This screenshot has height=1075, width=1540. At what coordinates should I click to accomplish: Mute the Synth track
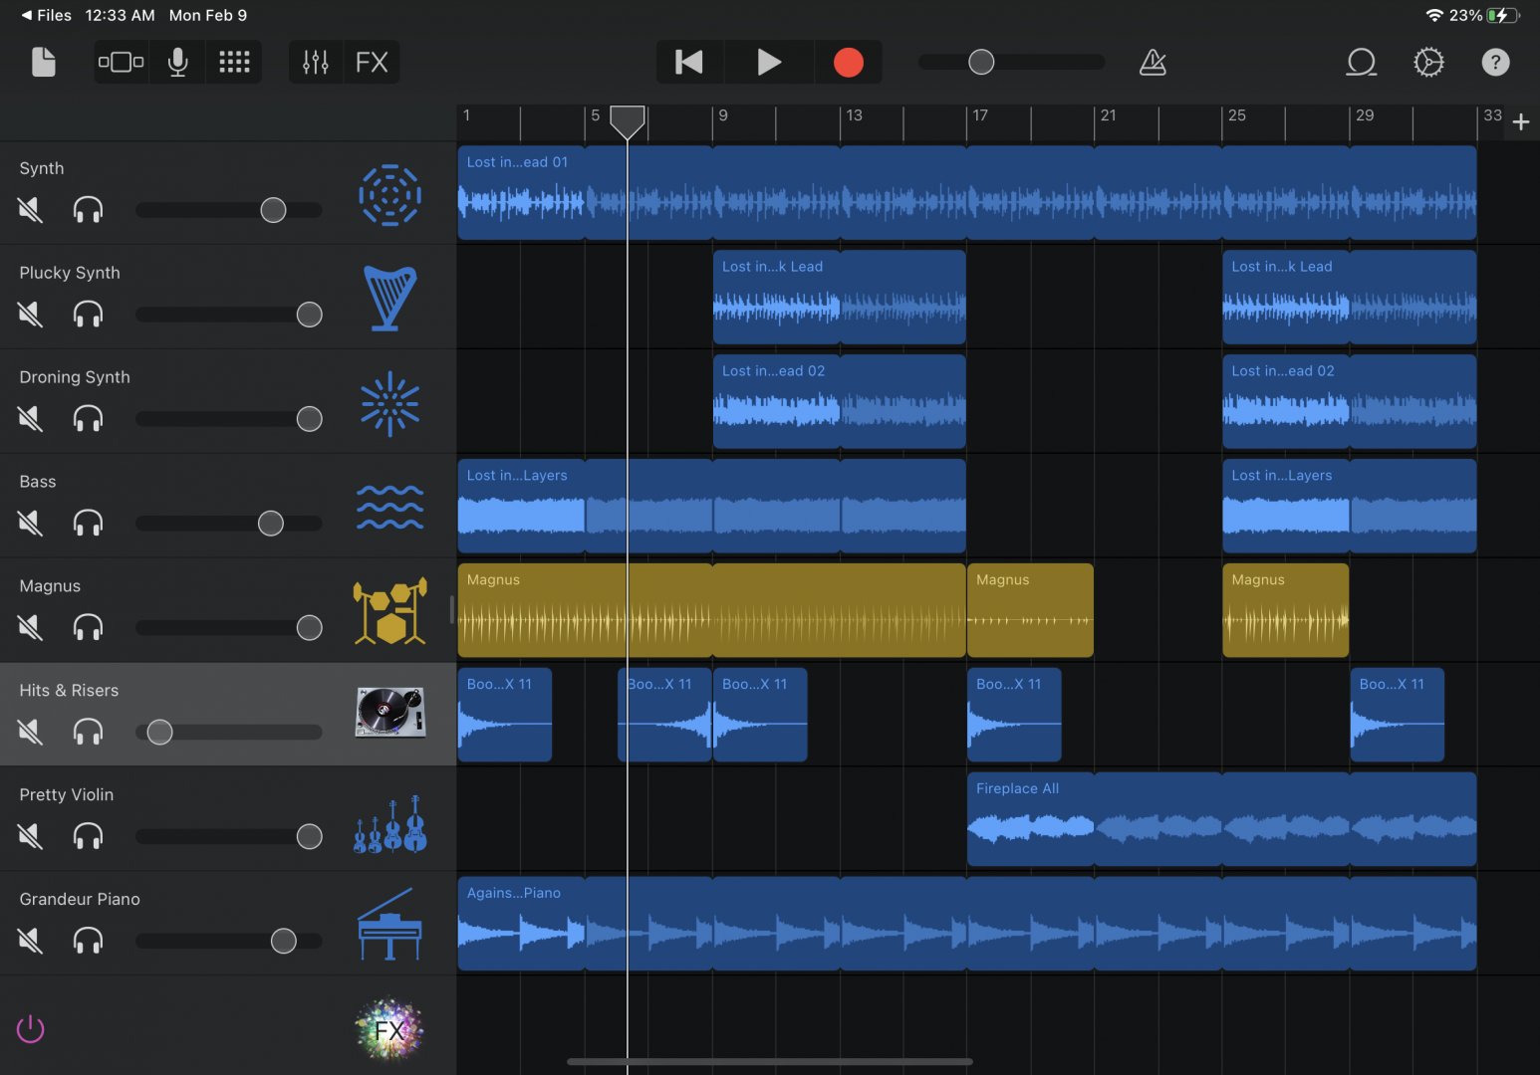click(31, 210)
